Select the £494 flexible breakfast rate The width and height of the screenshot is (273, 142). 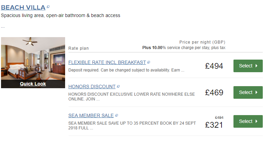point(248,66)
